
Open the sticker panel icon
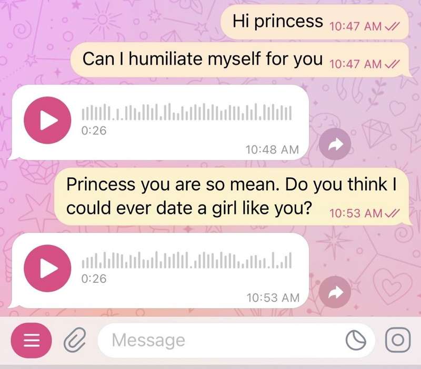click(356, 340)
